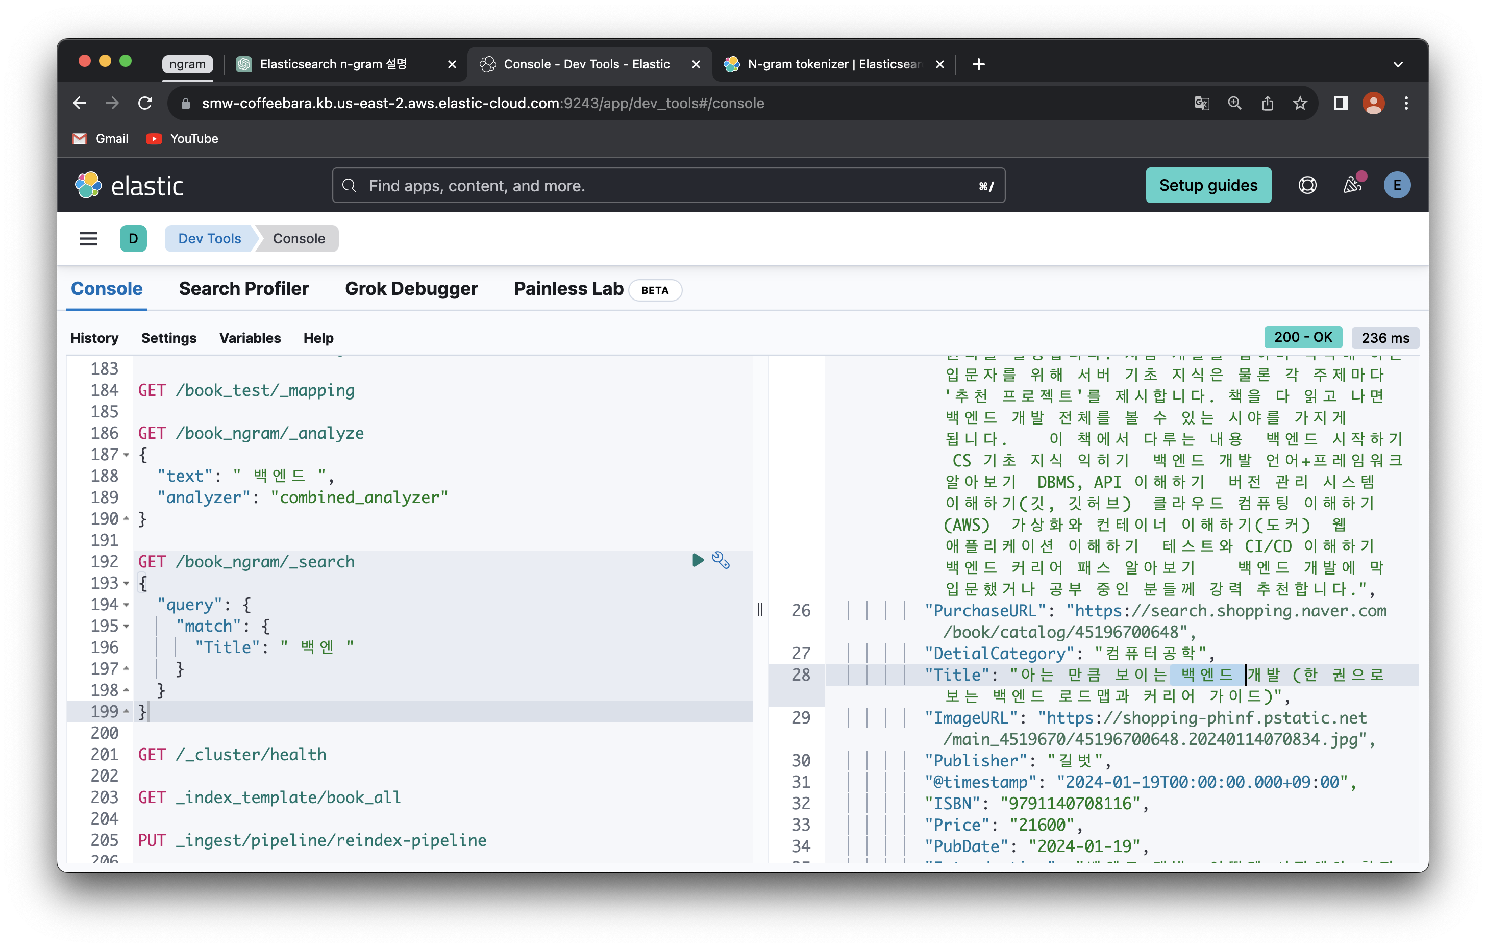Open console Variables

(250, 338)
